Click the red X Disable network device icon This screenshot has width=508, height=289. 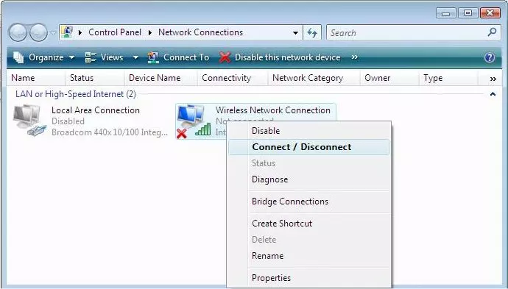tap(225, 57)
